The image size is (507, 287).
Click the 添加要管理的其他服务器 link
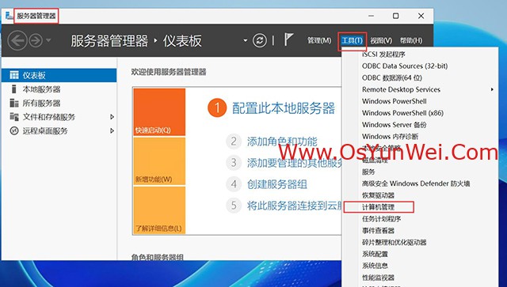[x=294, y=163]
